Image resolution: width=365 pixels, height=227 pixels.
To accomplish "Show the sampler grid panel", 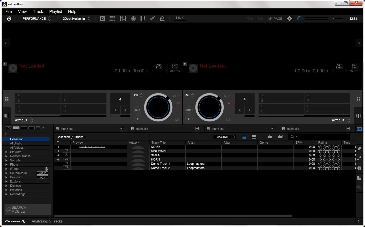I will click(112, 19).
